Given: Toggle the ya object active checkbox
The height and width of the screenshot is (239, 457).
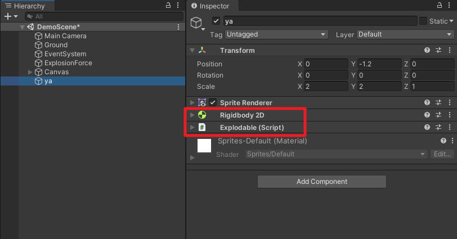Looking at the screenshot, I should [216, 21].
